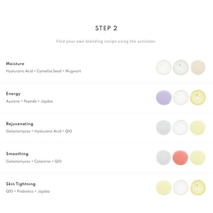Screen dimensions: 213x213
Task: Click the STEP 2 heading
Action: tap(106, 28)
